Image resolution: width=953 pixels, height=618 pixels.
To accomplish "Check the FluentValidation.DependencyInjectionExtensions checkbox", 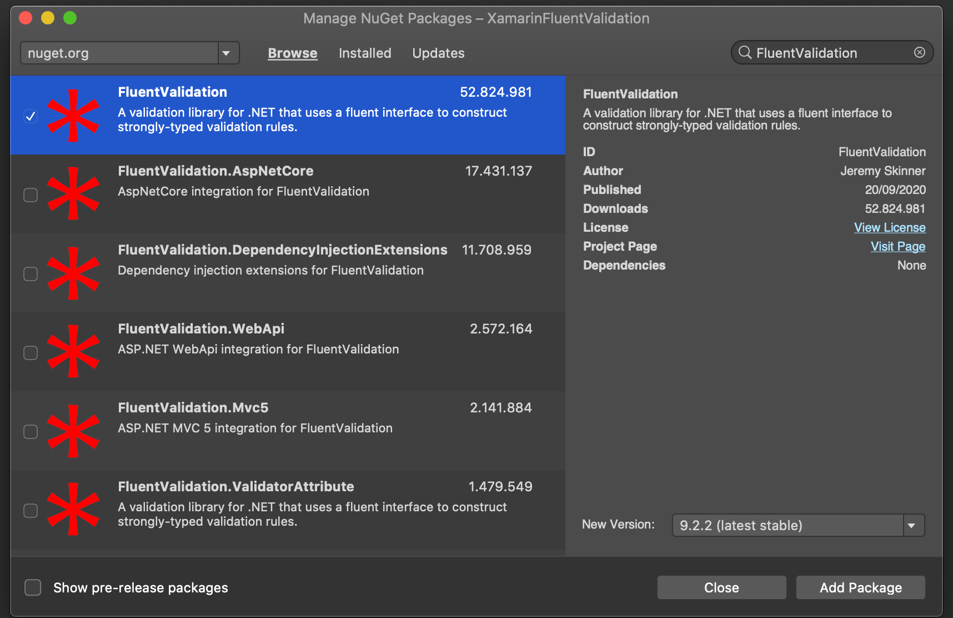I will click(x=31, y=274).
